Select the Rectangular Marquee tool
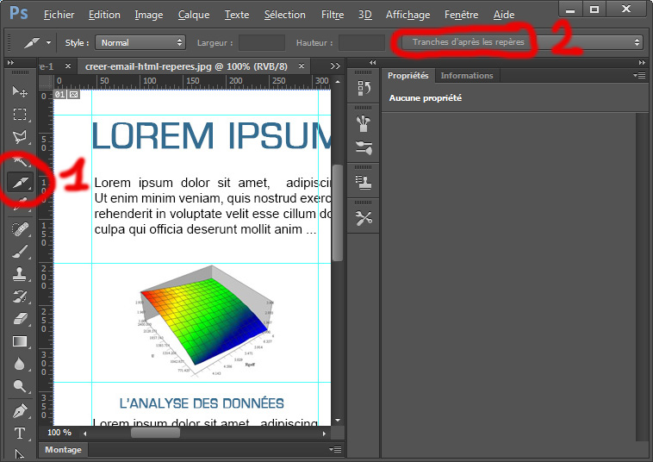This screenshot has width=653, height=462. point(20,114)
